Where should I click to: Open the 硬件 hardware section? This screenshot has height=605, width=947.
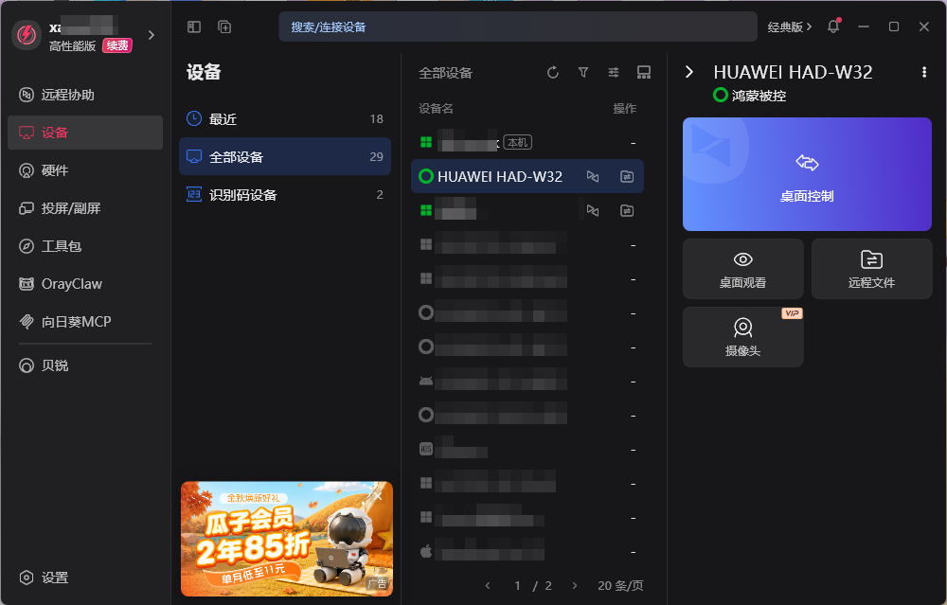tap(85, 170)
